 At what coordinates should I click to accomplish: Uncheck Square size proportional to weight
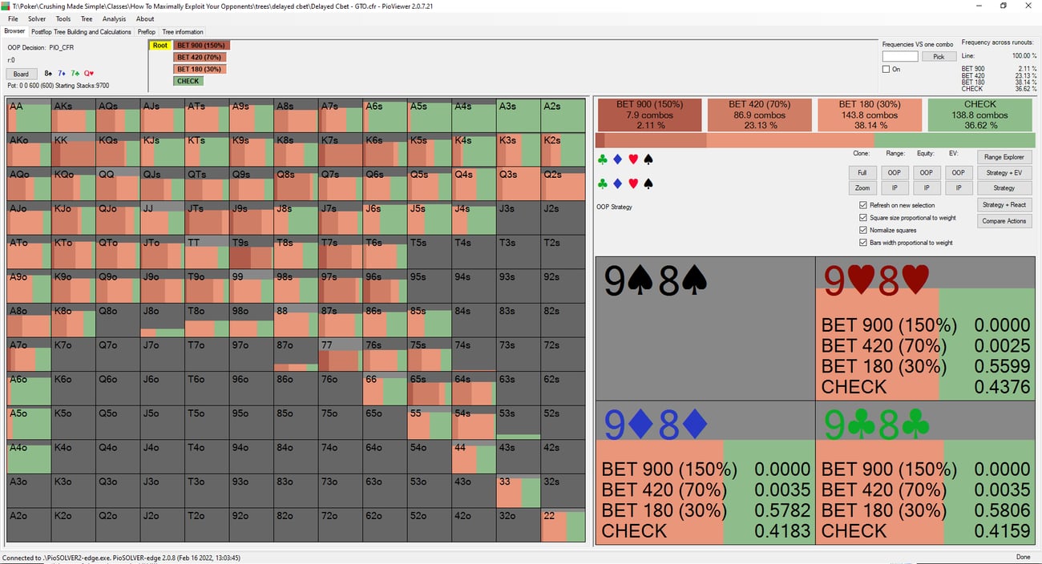tap(863, 217)
